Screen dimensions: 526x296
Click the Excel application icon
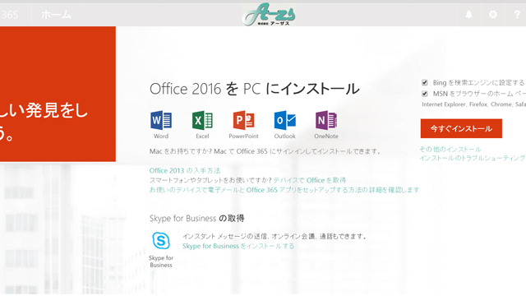202,120
